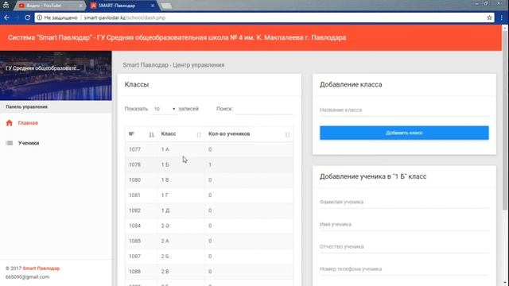The width and height of the screenshot is (509, 286).
Task: Select the row for class 2 А
Action: (x=209, y=241)
